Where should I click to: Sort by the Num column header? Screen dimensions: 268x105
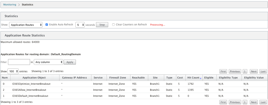click(x=5, y=78)
